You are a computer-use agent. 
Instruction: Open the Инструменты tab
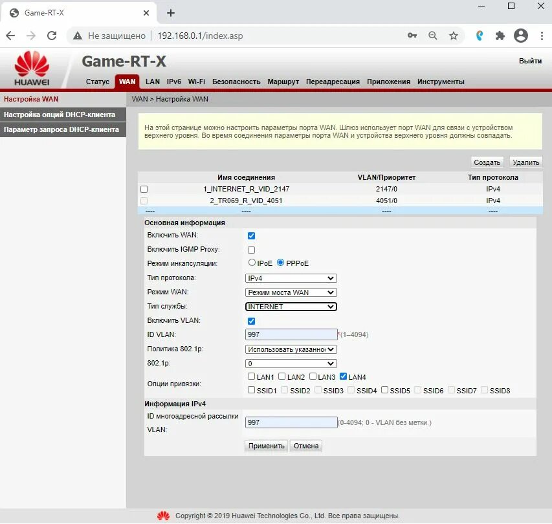pyautogui.click(x=441, y=82)
